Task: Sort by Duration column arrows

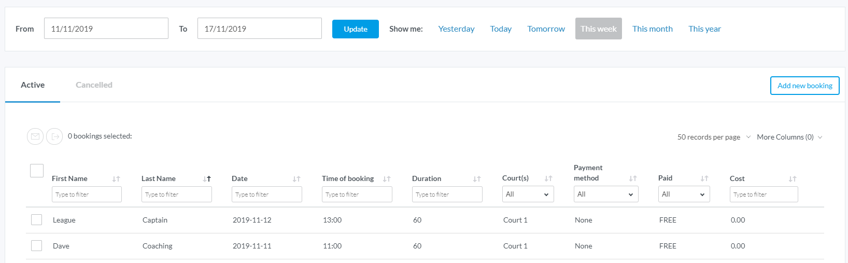Action: click(x=477, y=179)
